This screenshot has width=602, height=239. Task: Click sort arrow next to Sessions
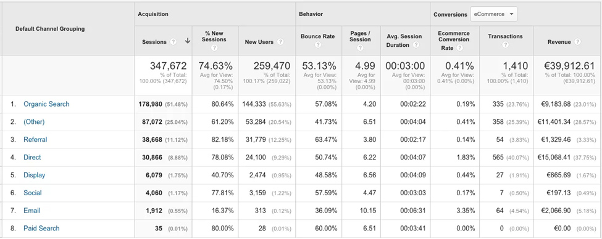click(187, 41)
